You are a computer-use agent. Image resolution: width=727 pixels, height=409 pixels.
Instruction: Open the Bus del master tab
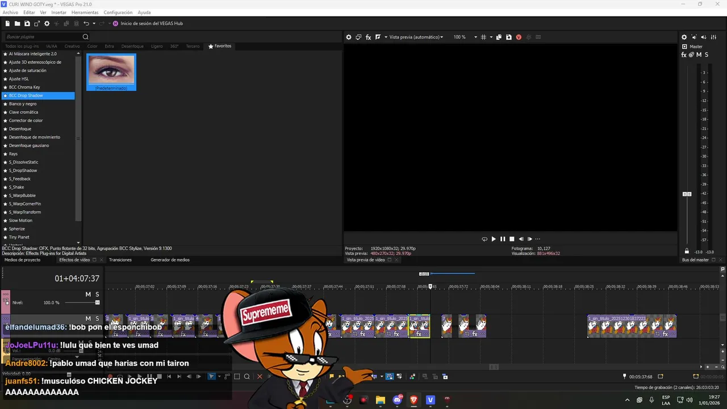click(695, 260)
